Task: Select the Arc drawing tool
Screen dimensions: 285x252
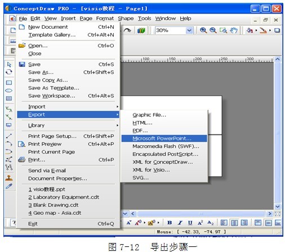Action: pos(9,143)
